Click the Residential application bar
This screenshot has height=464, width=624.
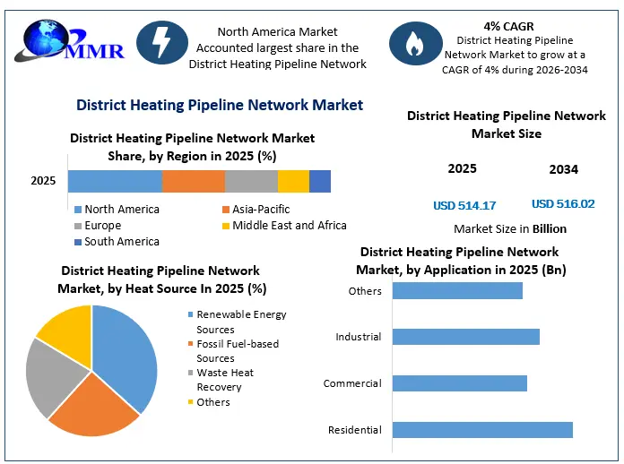click(482, 430)
